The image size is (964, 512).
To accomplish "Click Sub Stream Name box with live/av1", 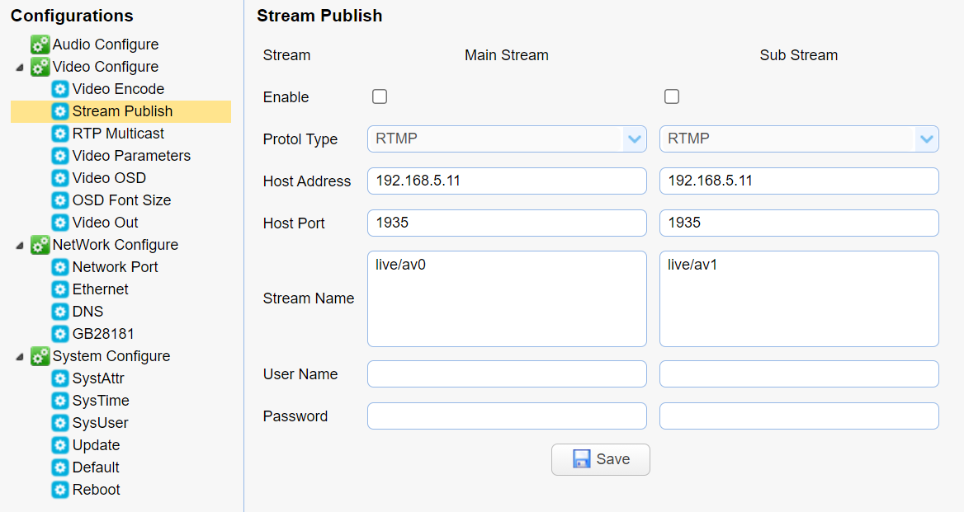I will 799,298.
